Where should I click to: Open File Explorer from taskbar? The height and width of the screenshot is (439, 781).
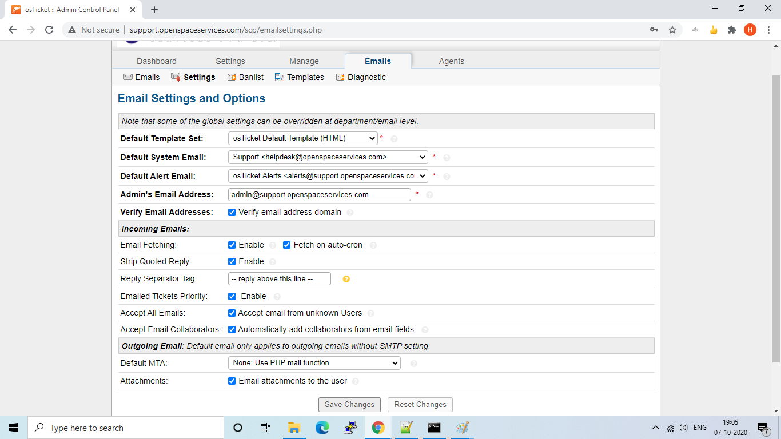[x=294, y=428]
